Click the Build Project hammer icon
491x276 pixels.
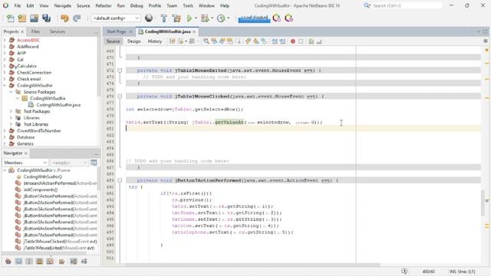(x=163, y=18)
